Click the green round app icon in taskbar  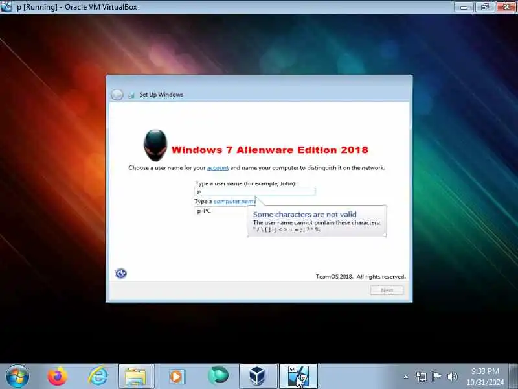(218, 376)
